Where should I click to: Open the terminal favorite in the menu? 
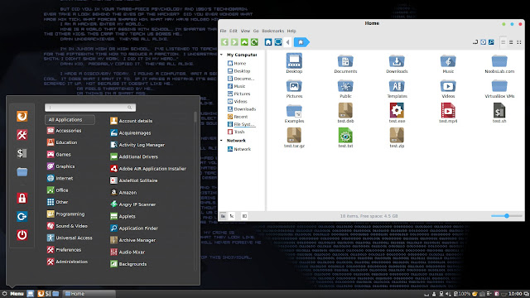point(22,153)
